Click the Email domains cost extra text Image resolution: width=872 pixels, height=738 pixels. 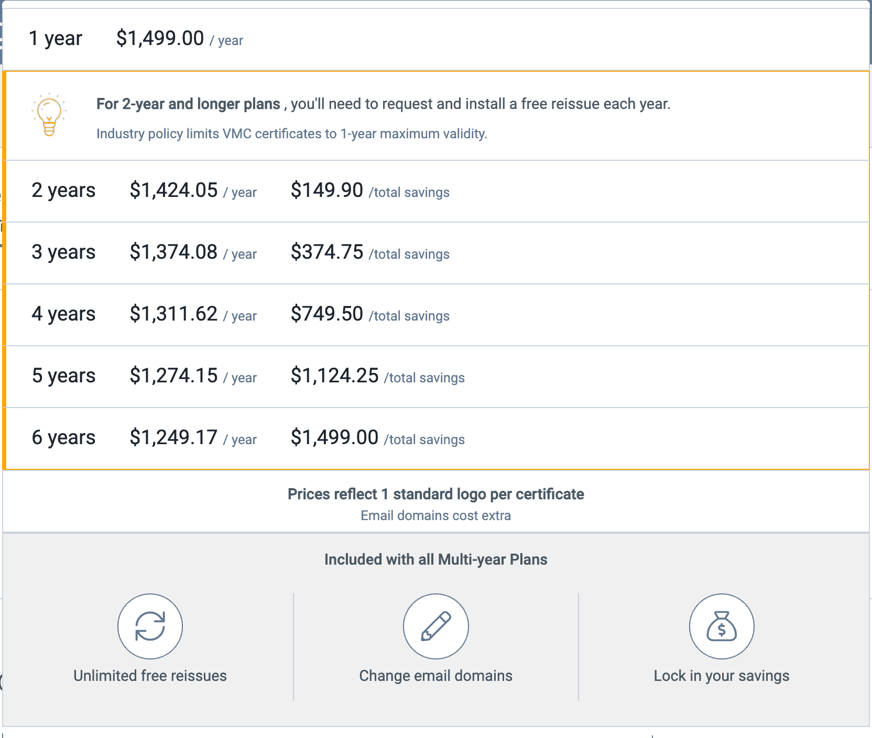point(435,516)
